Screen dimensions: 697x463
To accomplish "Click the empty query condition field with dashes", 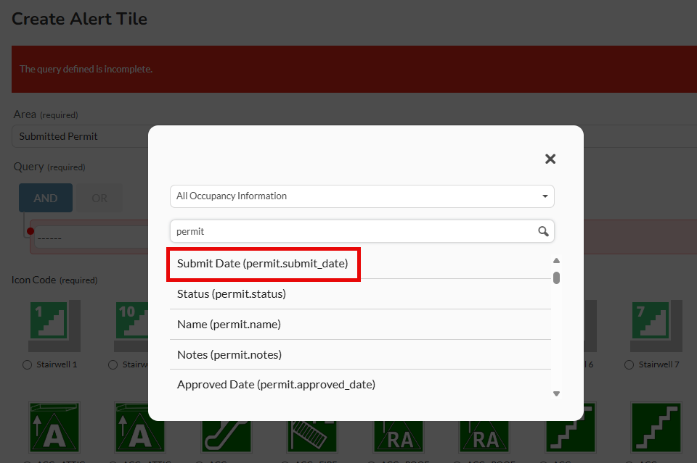I will pos(91,238).
